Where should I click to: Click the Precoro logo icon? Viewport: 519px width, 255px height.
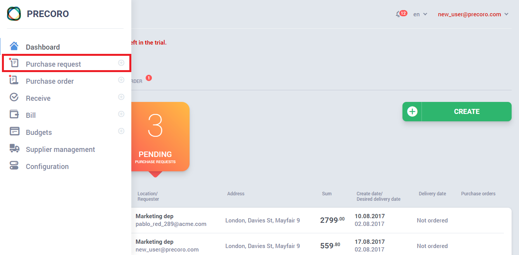[x=14, y=14]
